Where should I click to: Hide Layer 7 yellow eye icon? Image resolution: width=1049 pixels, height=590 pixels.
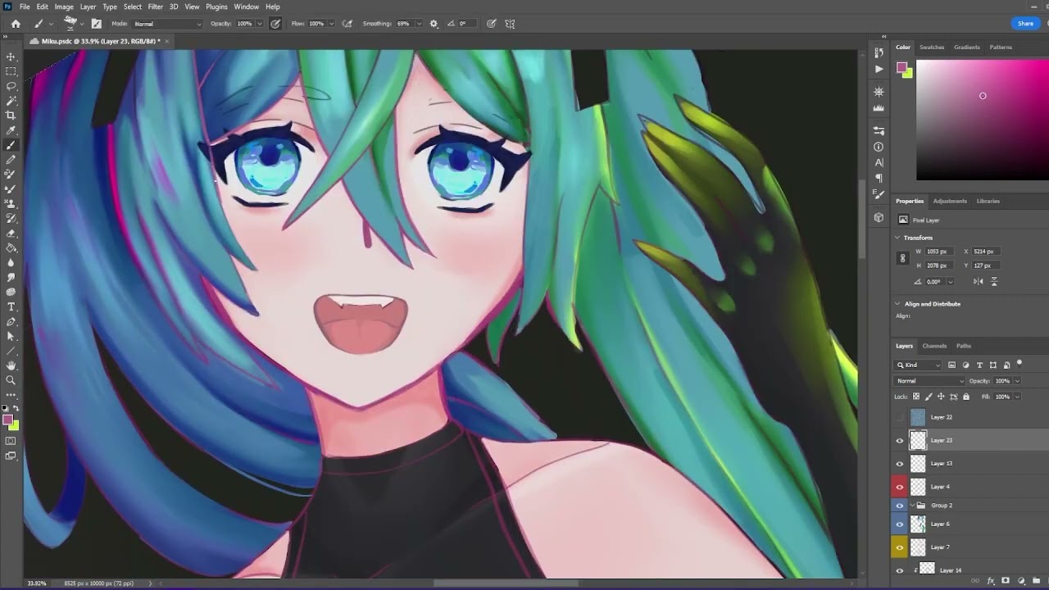900,547
